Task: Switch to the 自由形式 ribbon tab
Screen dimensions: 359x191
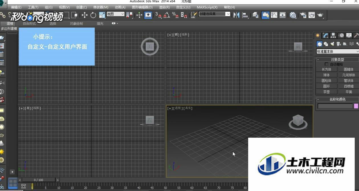Action: tap(29, 24)
